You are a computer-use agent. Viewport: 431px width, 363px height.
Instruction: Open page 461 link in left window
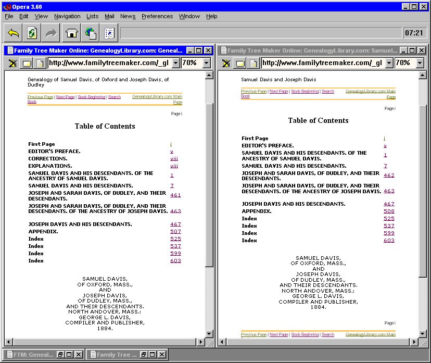175,195
